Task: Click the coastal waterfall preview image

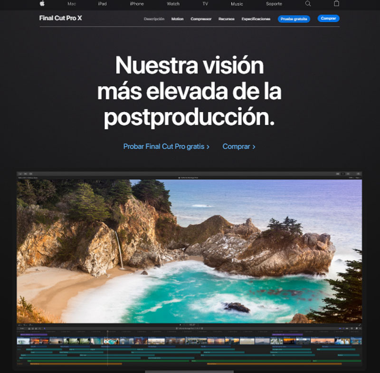Action: pos(189,251)
